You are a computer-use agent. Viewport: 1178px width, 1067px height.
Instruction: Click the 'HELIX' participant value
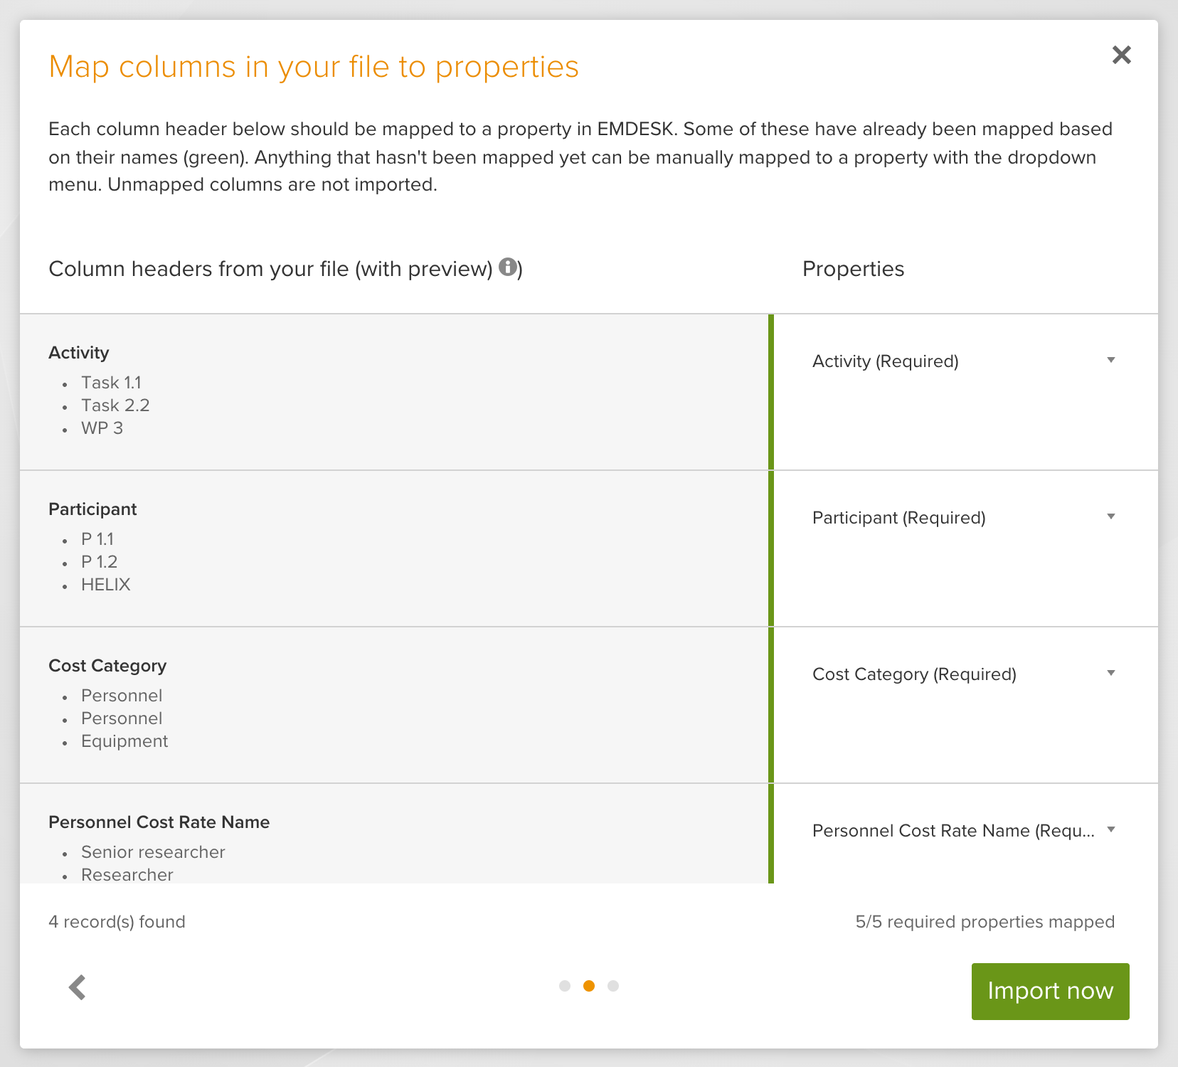[x=106, y=585]
